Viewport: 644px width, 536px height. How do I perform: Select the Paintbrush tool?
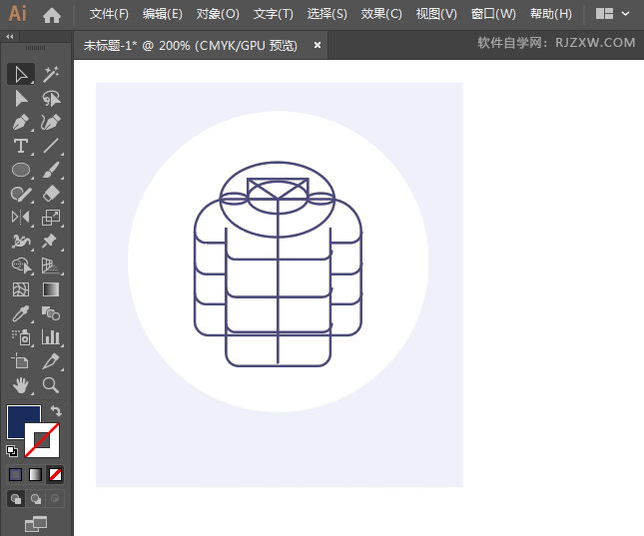click(51, 170)
